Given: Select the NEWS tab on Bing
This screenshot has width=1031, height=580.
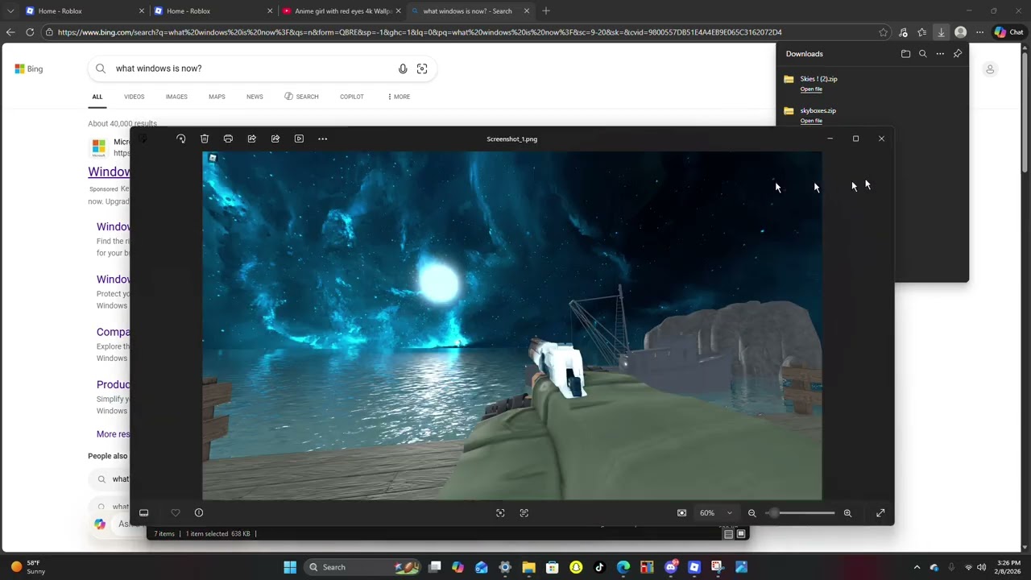Looking at the screenshot, I should click(255, 97).
